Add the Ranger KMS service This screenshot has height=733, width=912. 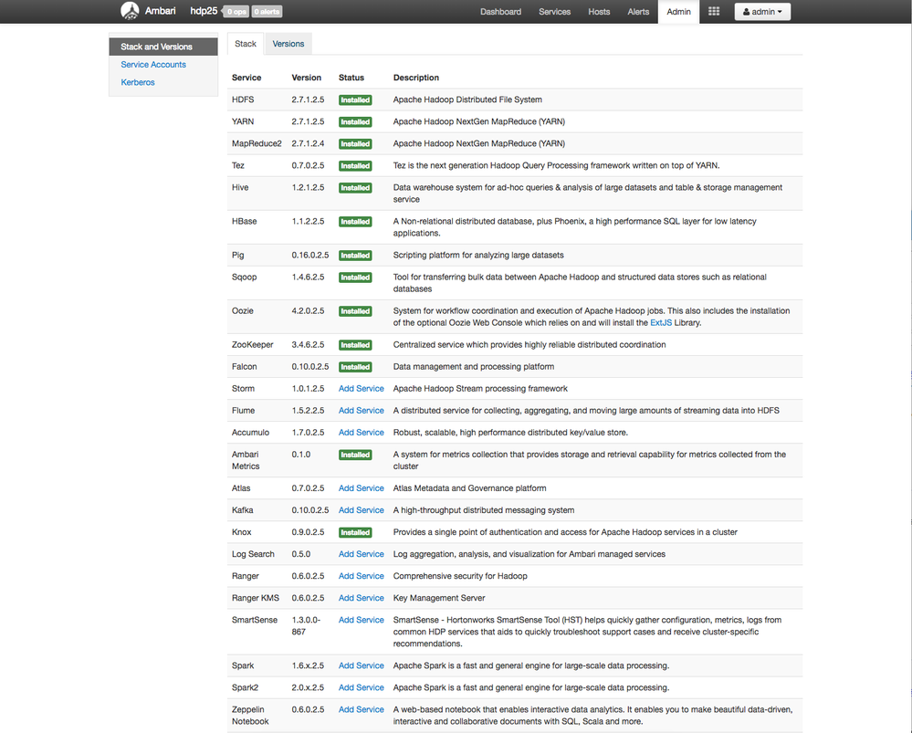(362, 598)
